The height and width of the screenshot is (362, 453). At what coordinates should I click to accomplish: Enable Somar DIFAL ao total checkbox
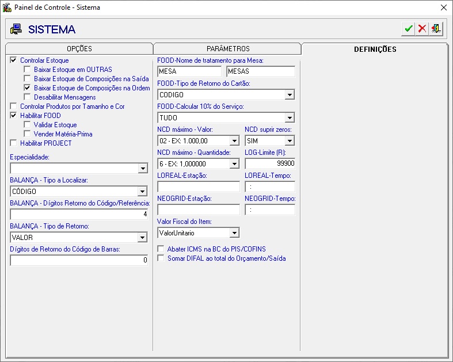pyautogui.click(x=161, y=258)
